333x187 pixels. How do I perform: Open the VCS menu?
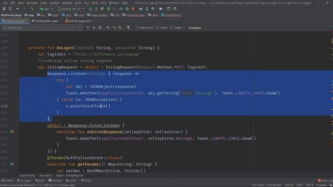coord(104,3)
